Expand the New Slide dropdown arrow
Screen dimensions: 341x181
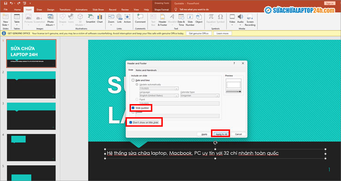[x=8, y=25]
